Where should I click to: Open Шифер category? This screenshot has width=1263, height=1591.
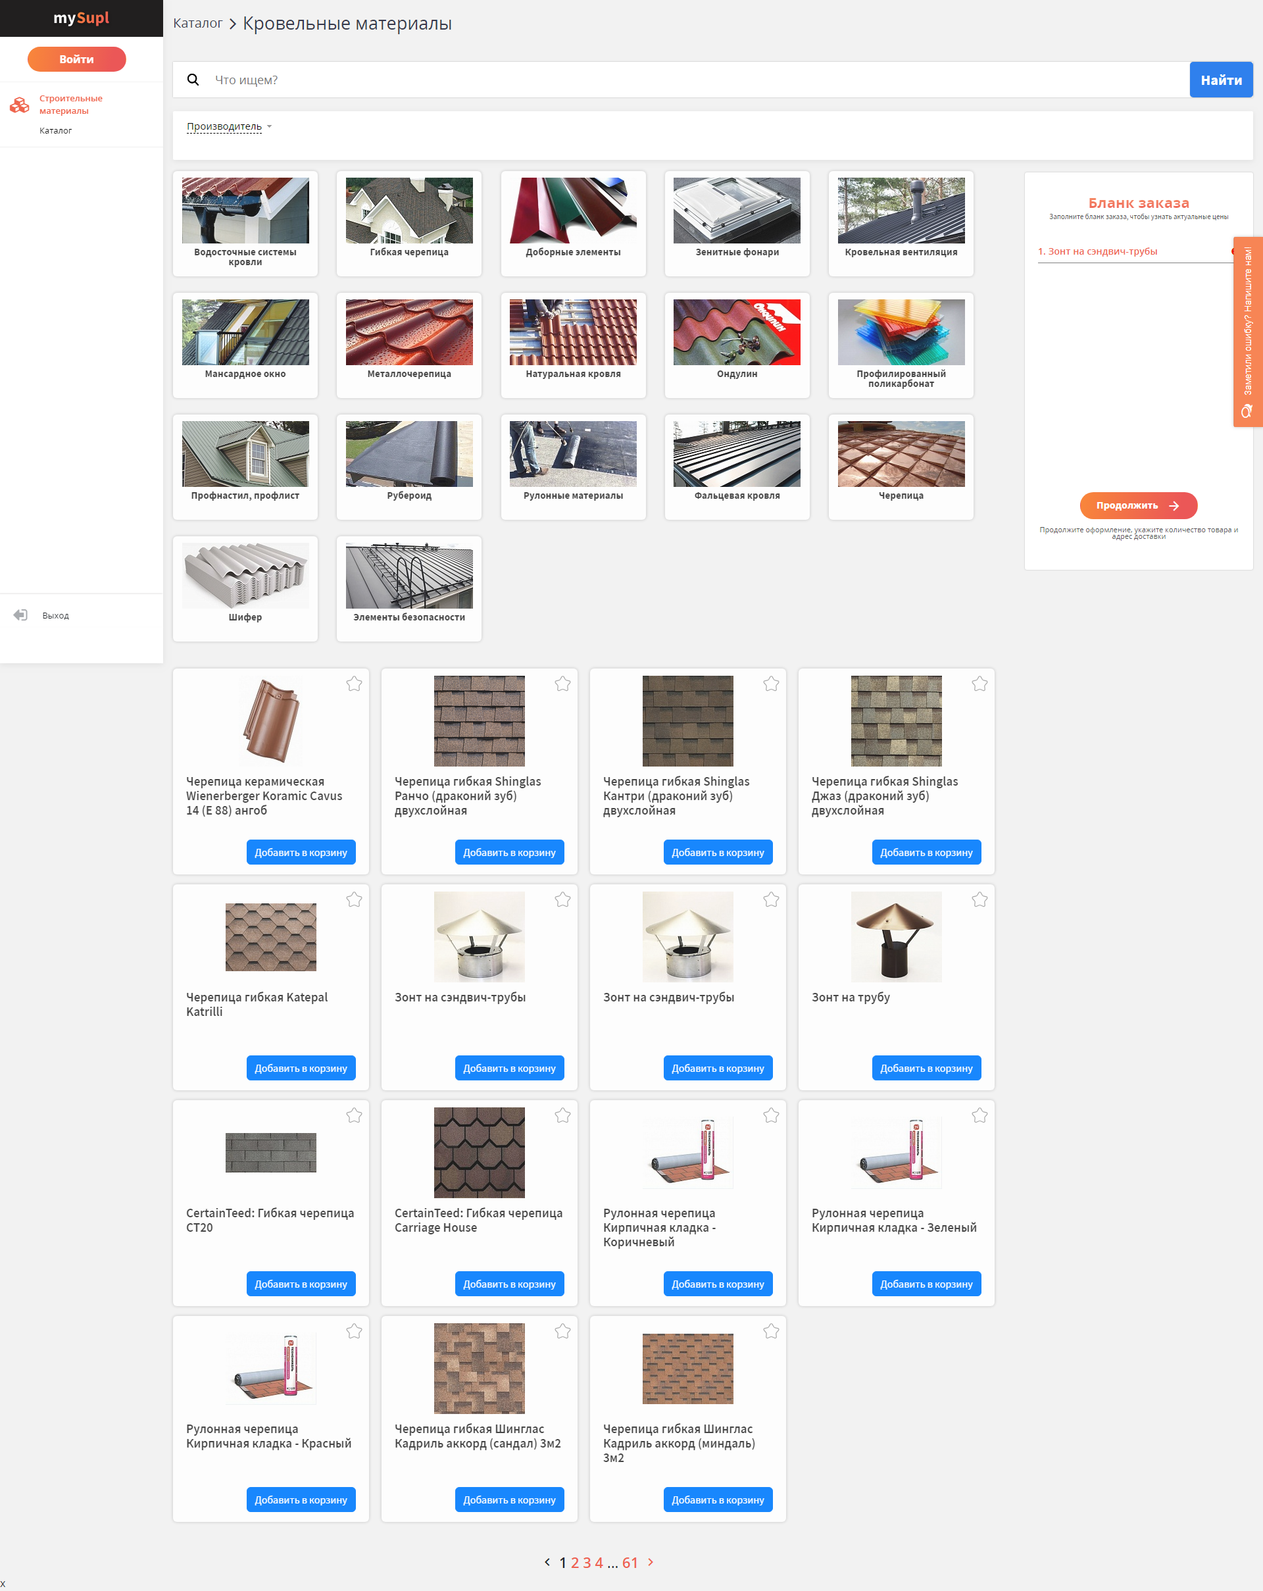pyautogui.click(x=245, y=589)
